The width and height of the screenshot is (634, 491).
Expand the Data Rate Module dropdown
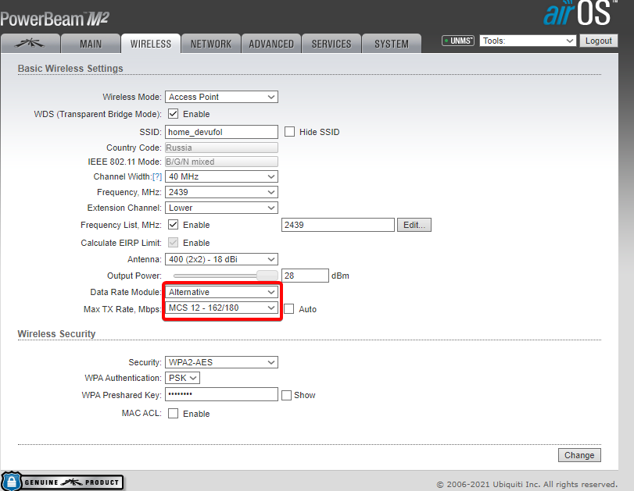222,292
